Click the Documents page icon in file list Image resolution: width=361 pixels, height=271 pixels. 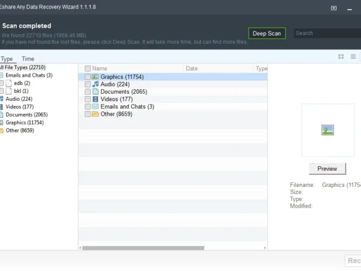point(95,92)
